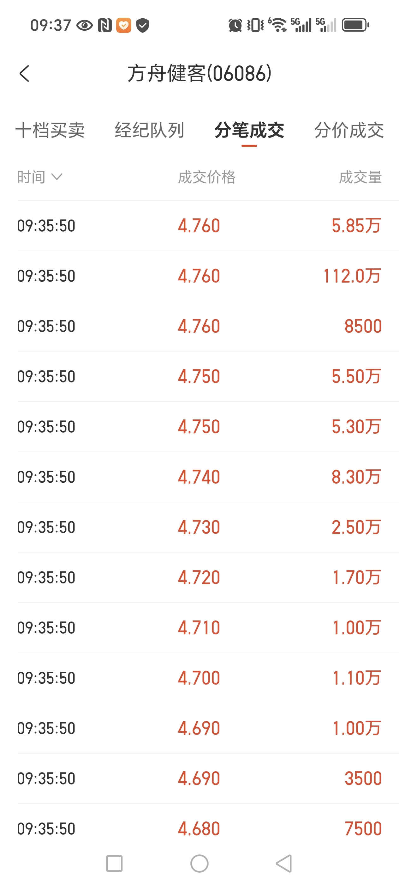The height and width of the screenshot is (885, 399).
Task: Select the 分笔成交 tab
Action: coord(249,130)
